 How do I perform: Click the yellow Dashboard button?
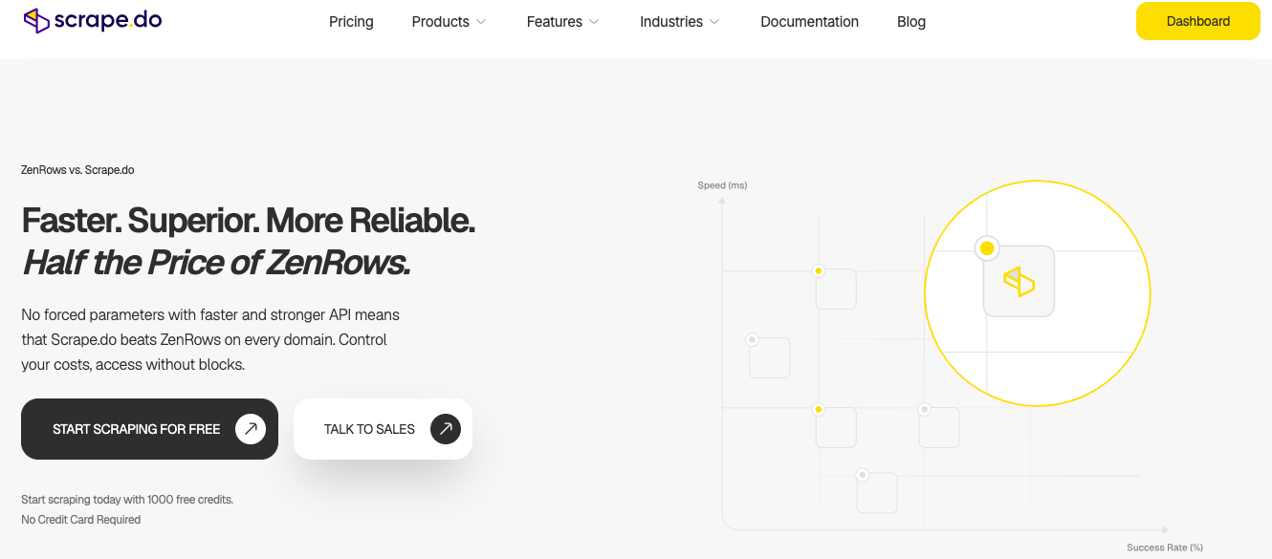pyautogui.click(x=1198, y=21)
